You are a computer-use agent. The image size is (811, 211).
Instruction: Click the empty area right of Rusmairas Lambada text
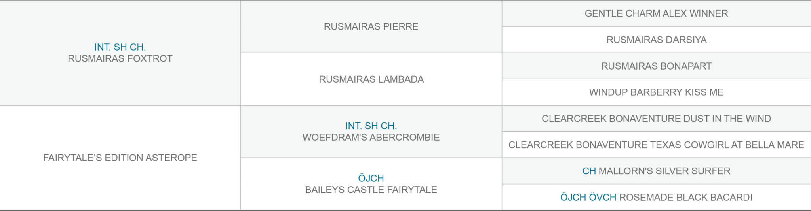463,79
